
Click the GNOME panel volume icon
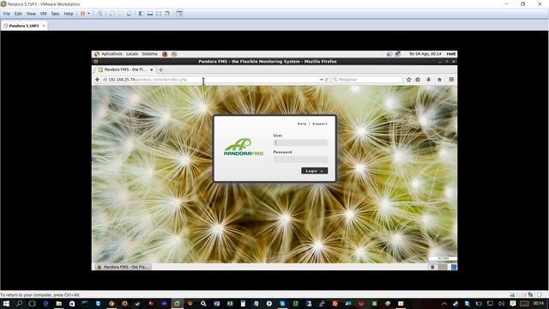coord(389,54)
